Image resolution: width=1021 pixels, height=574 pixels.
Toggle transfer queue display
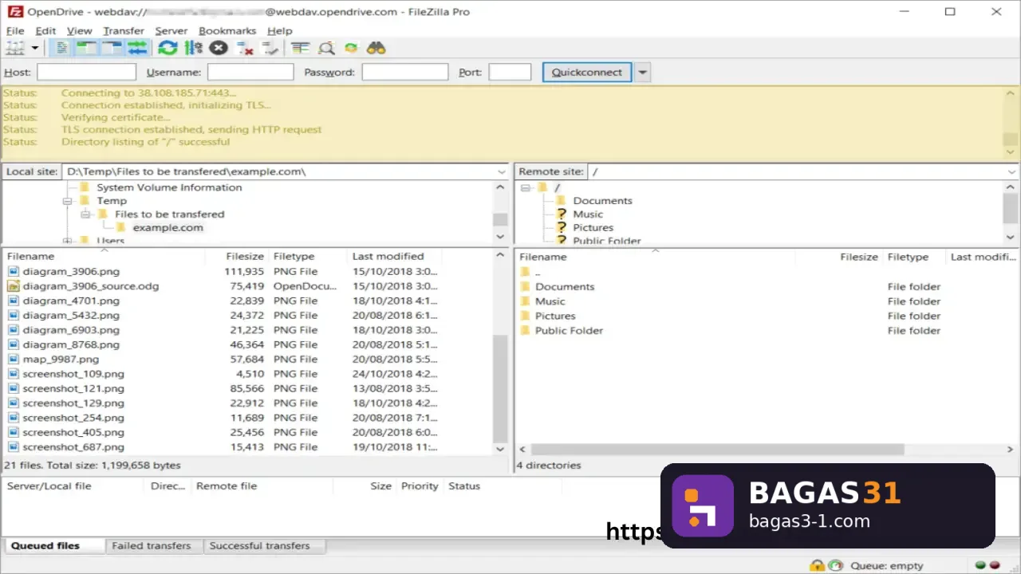[x=137, y=48]
